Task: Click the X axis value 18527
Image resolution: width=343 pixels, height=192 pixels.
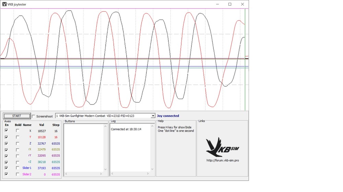Action: coord(42,131)
